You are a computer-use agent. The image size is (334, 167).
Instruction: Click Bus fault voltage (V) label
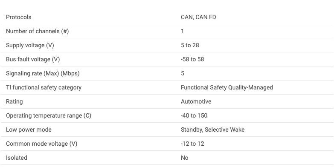[33, 59]
